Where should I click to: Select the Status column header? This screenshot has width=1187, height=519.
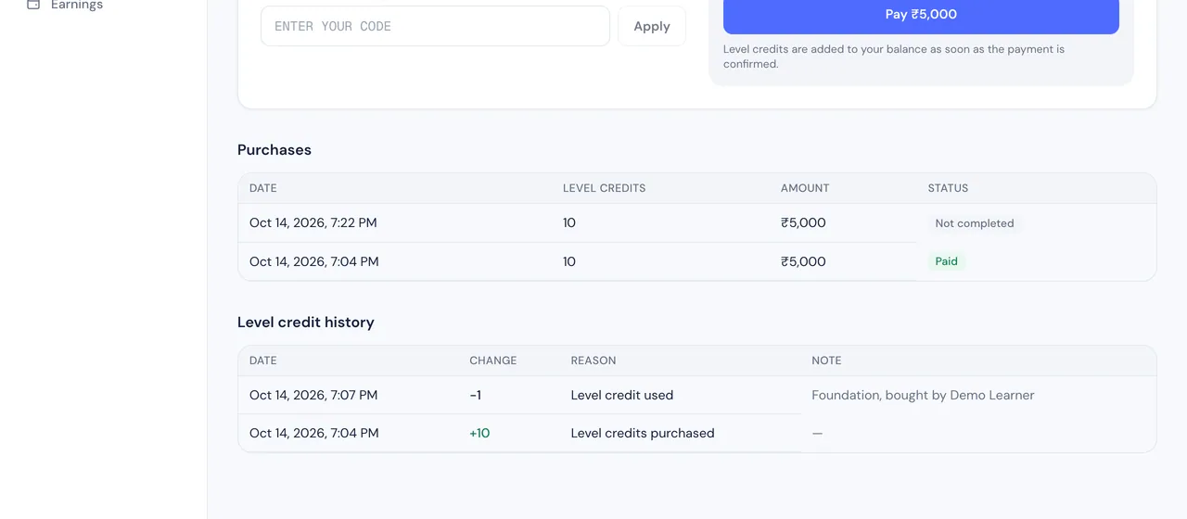coord(948,188)
